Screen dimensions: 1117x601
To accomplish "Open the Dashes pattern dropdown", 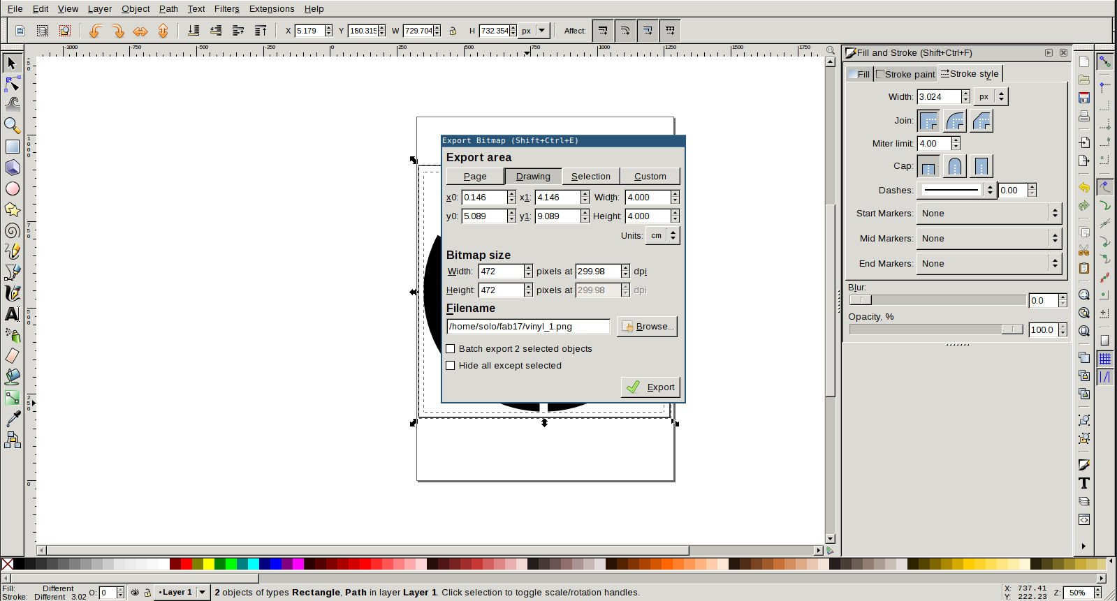I will tap(956, 190).
